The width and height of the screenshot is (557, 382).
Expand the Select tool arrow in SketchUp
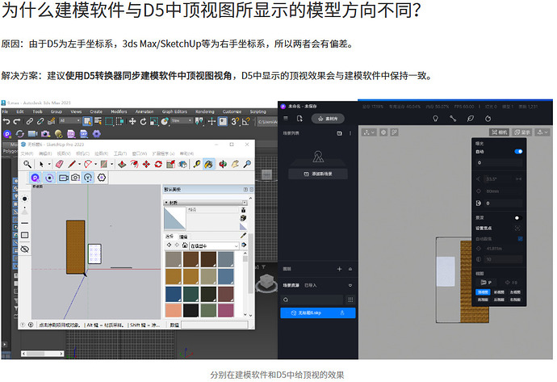49,164
